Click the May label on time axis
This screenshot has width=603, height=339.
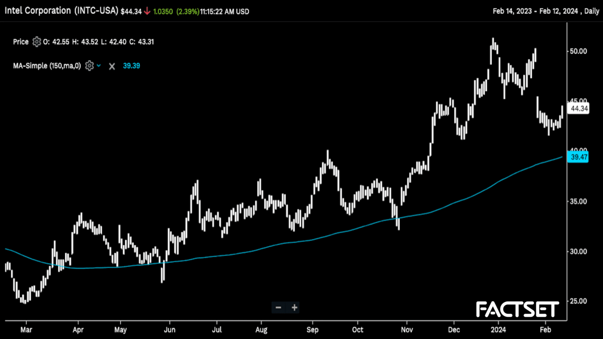pos(120,330)
